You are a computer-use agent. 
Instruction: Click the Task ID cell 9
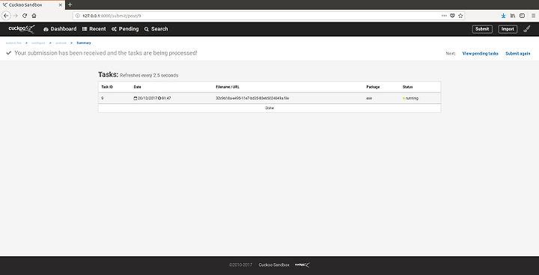102,98
